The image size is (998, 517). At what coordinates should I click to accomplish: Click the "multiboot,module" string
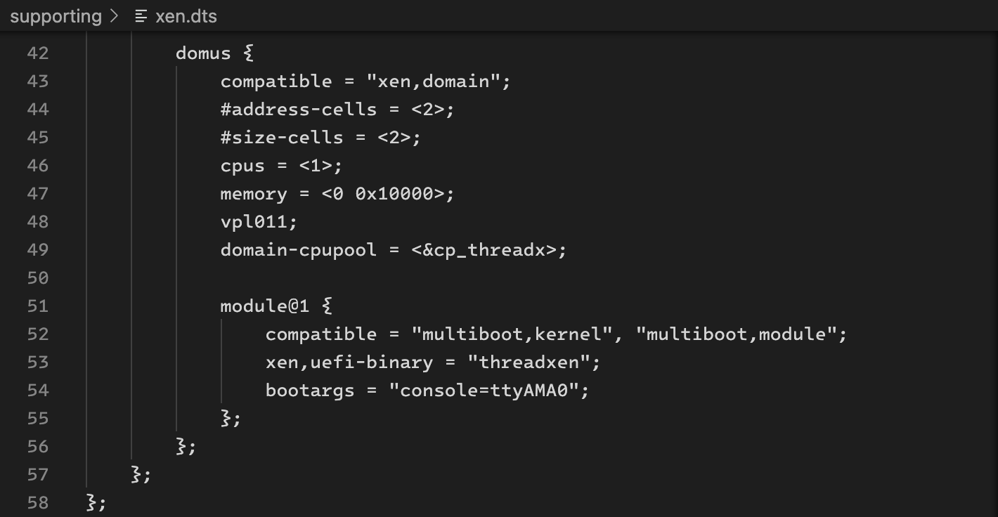[x=737, y=334]
